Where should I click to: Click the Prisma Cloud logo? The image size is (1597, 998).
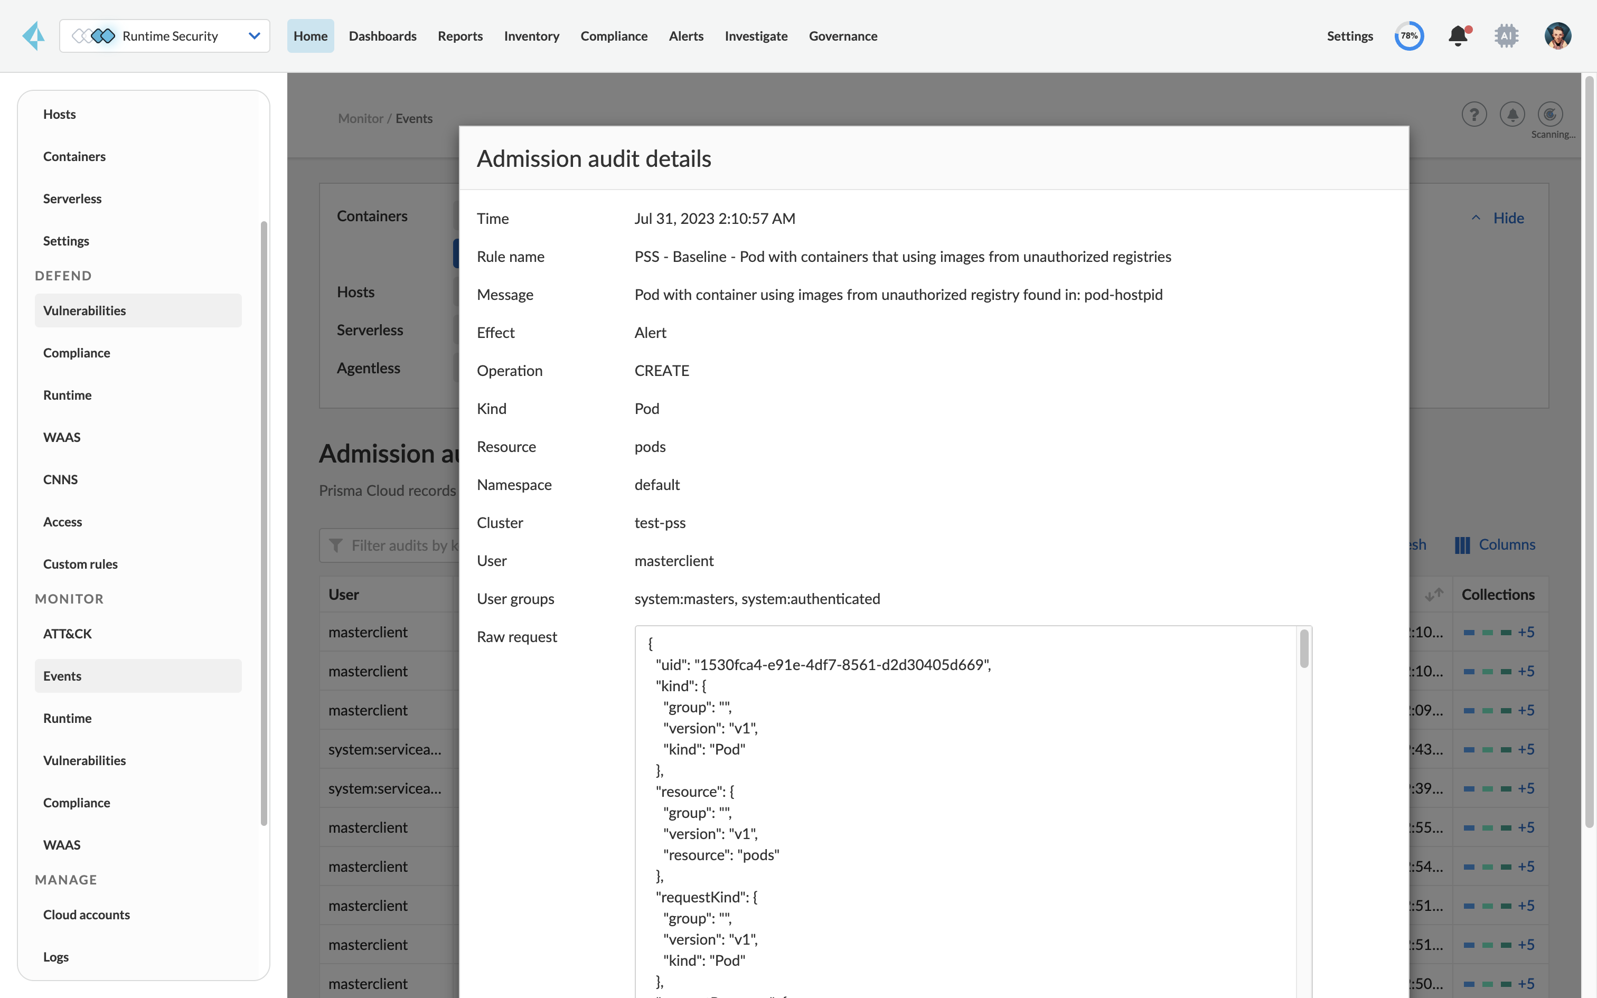click(33, 36)
